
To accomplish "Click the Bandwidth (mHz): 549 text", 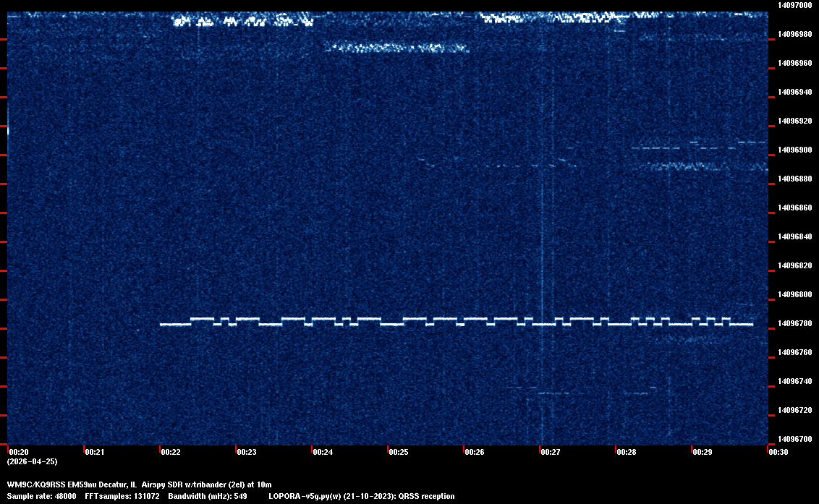I will (208, 496).
